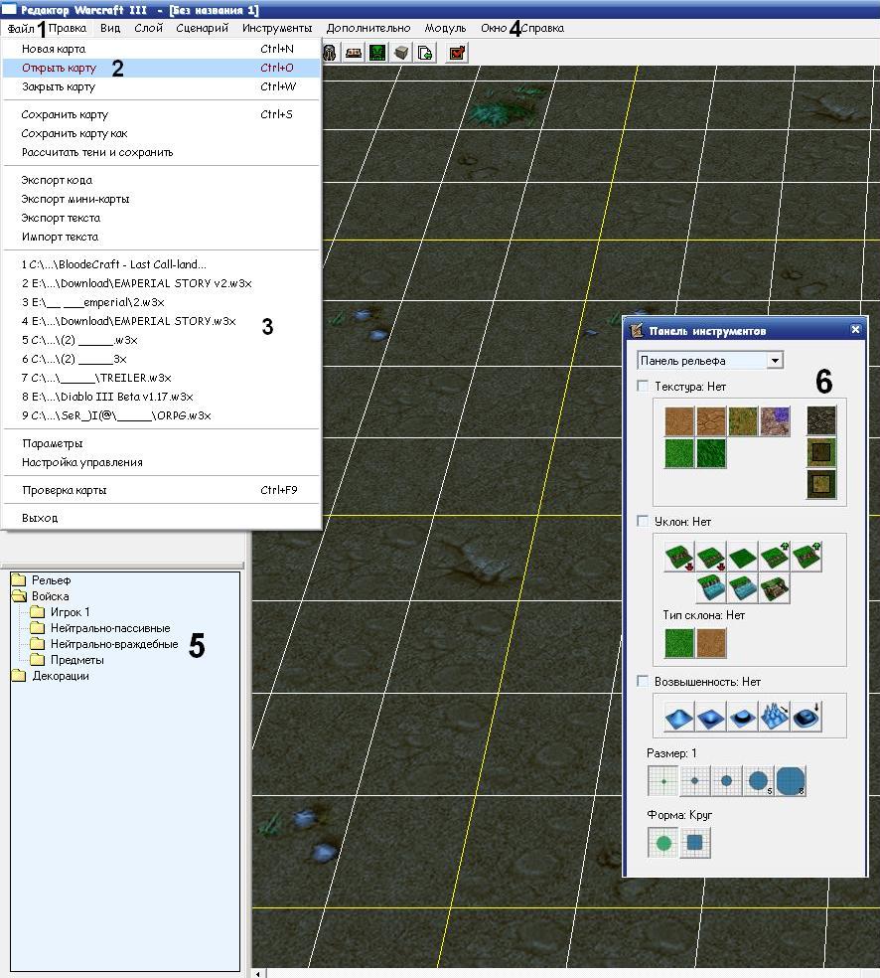This screenshot has width=880, height=978.
Task: Set brush size to the smallest dot
Action: pos(663,781)
